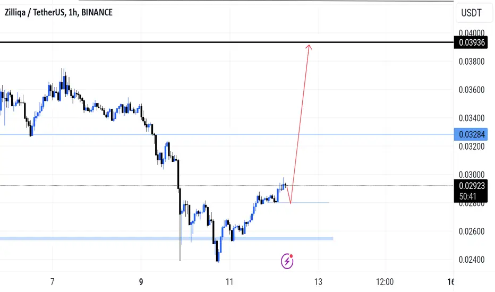Screen dimensions: 495x292
Task: Click the date label 7 on time axis
Action: [x=53, y=281]
